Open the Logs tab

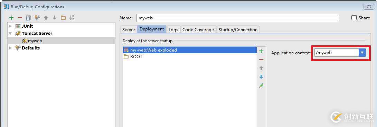[173, 30]
